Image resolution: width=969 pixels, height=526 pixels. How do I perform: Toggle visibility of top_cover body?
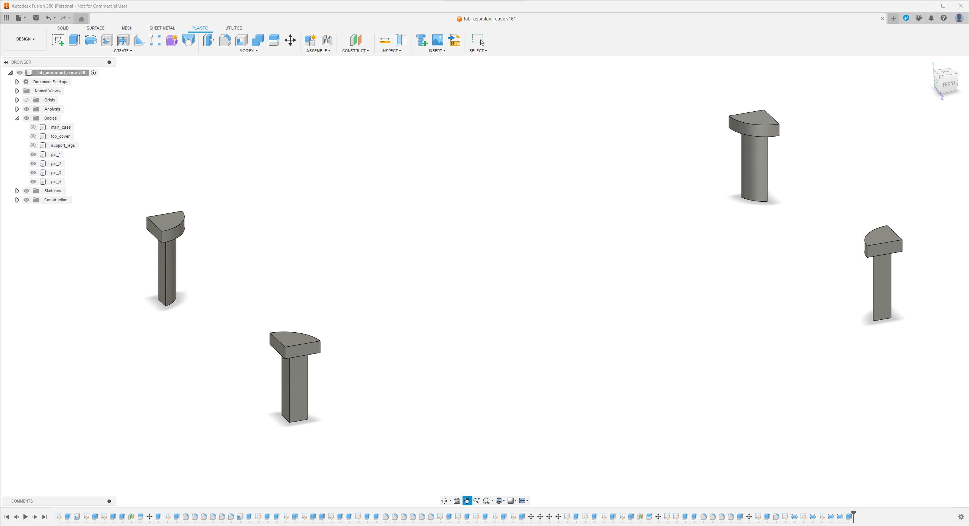tap(33, 136)
